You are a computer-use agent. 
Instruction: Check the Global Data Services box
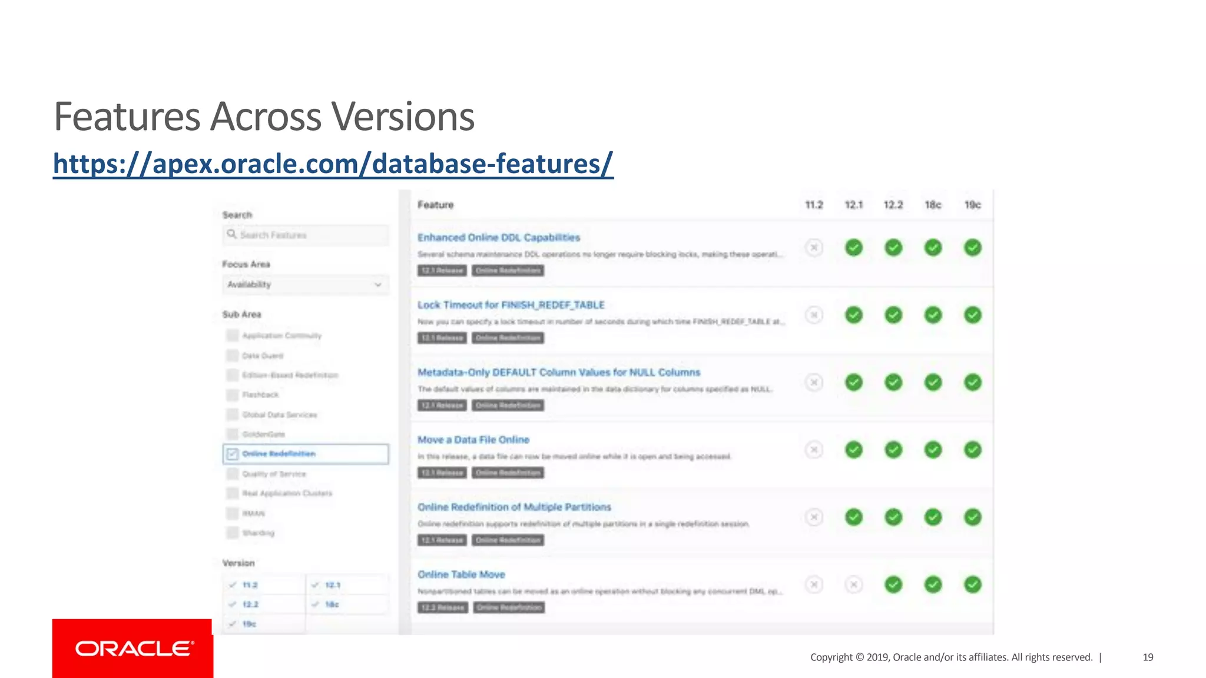(x=233, y=414)
